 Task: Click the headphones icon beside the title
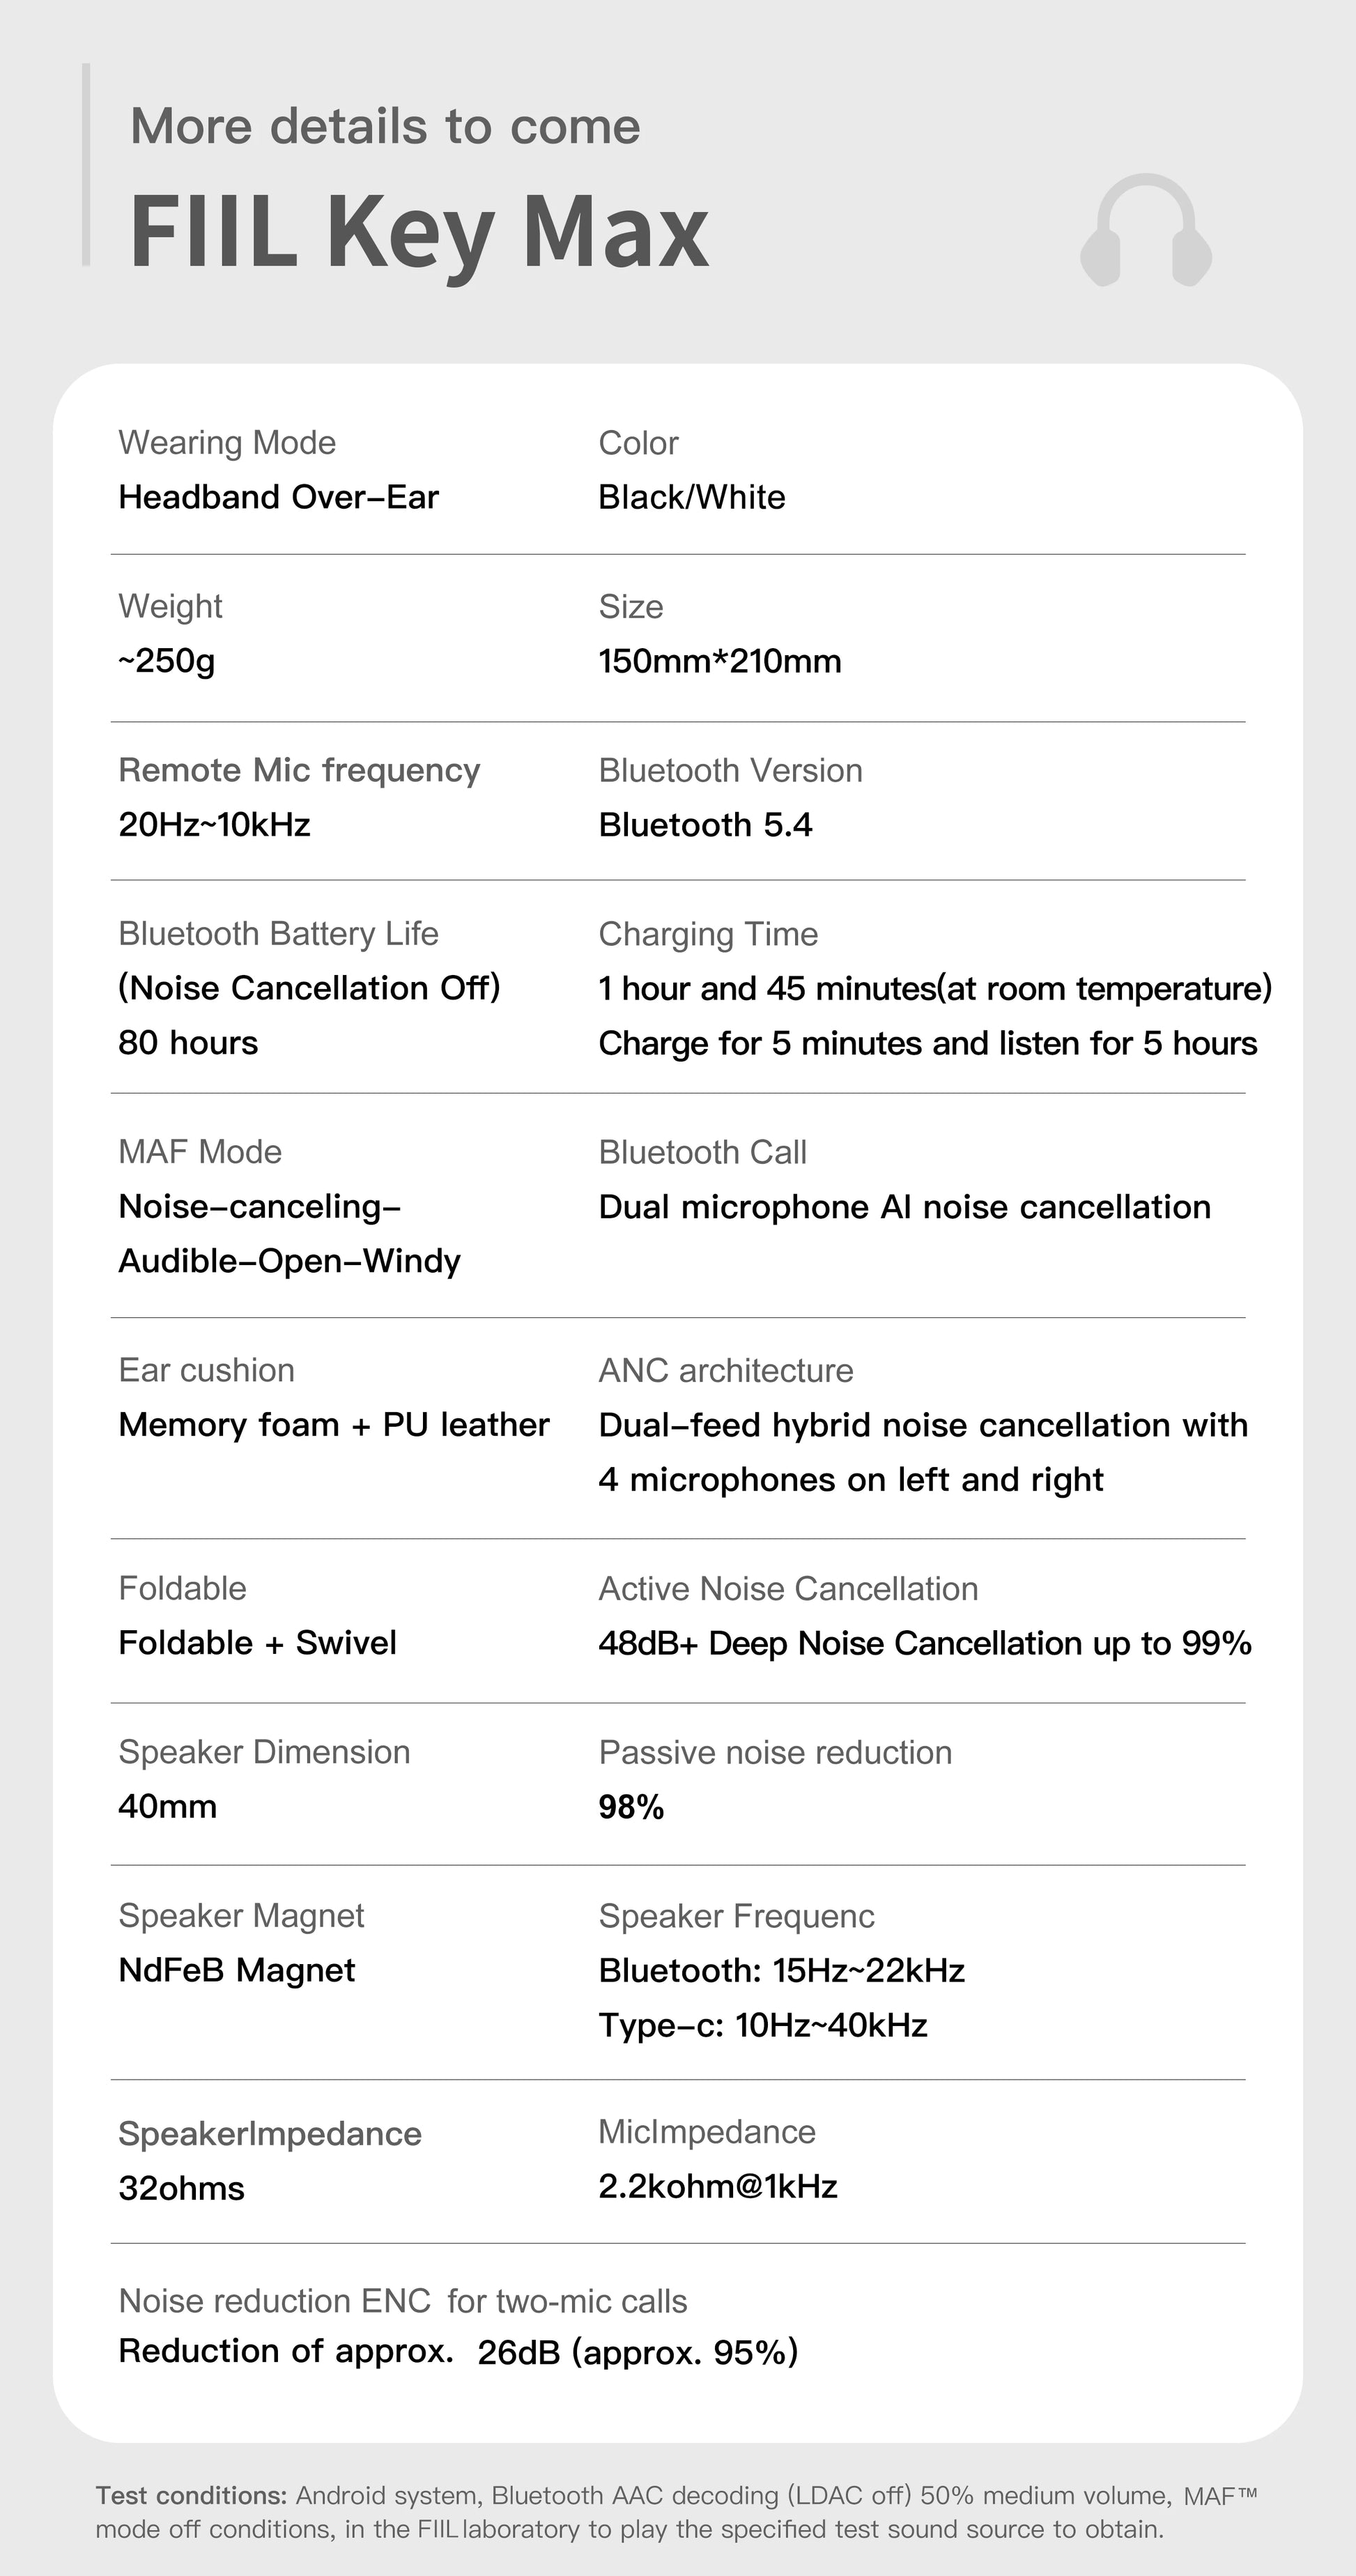point(1146,230)
